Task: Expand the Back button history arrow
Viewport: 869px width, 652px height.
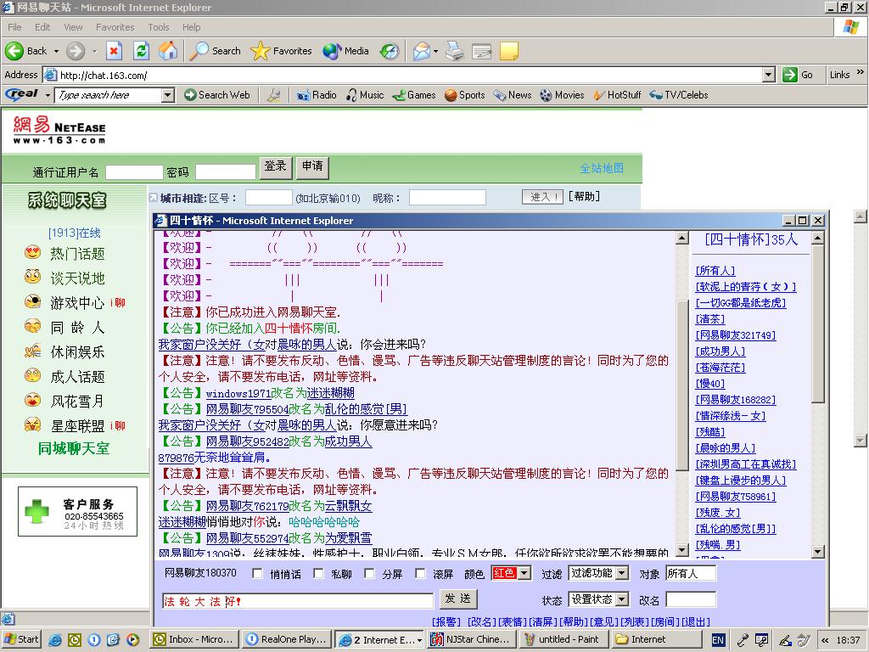Action: [x=56, y=51]
